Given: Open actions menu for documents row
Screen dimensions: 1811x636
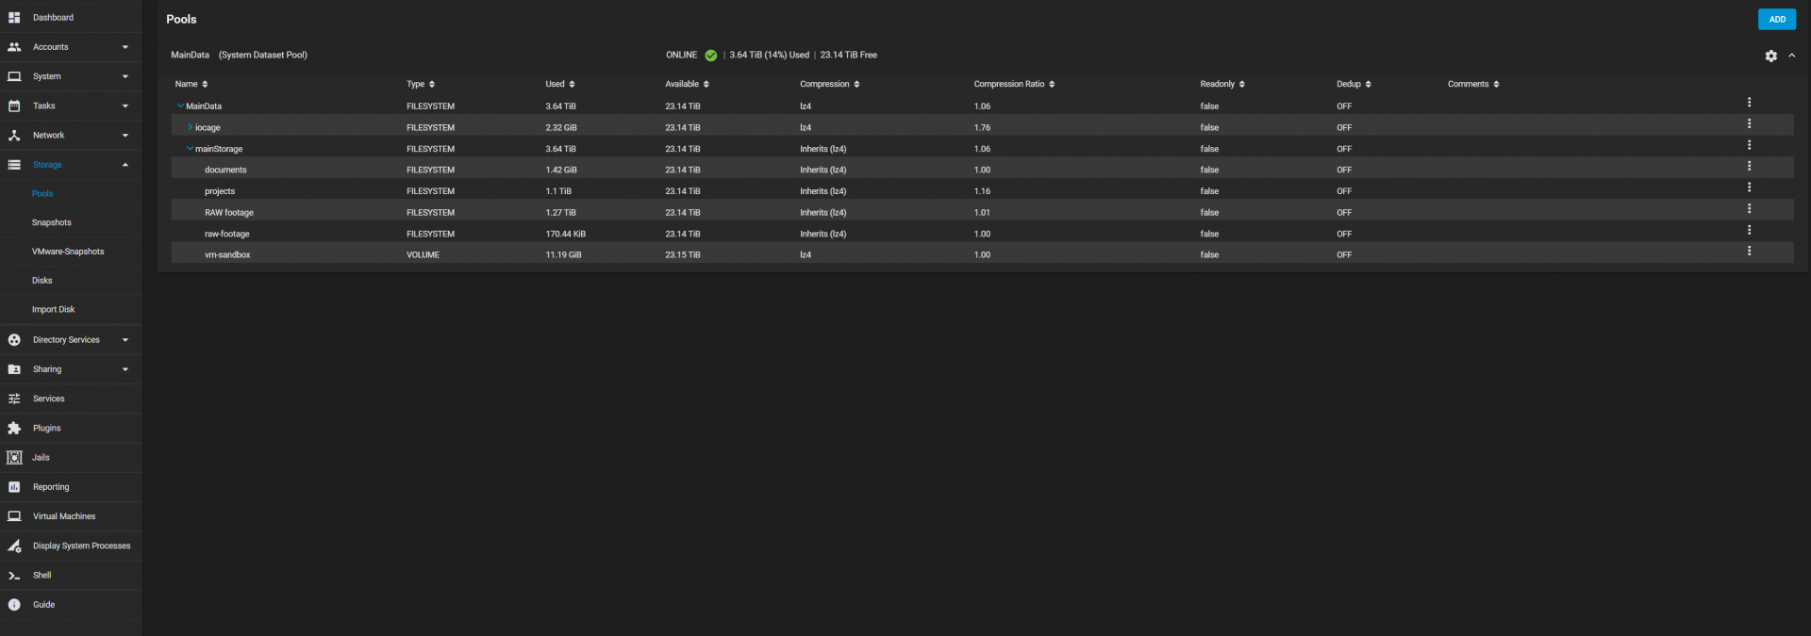Looking at the screenshot, I should [1749, 166].
